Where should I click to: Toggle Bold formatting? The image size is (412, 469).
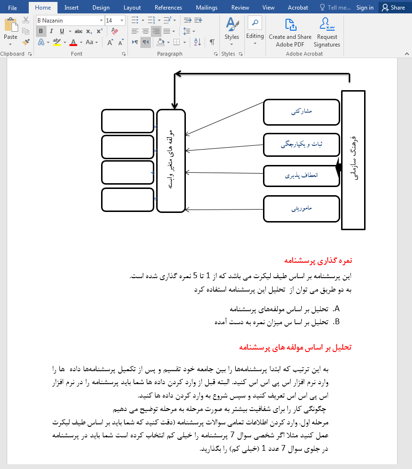click(41, 31)
